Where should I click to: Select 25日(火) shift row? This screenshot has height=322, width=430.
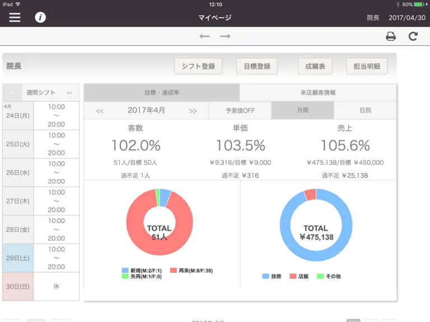pos(41,144)
